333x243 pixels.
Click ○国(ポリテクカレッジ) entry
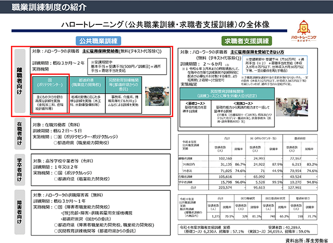coord(73,173)
